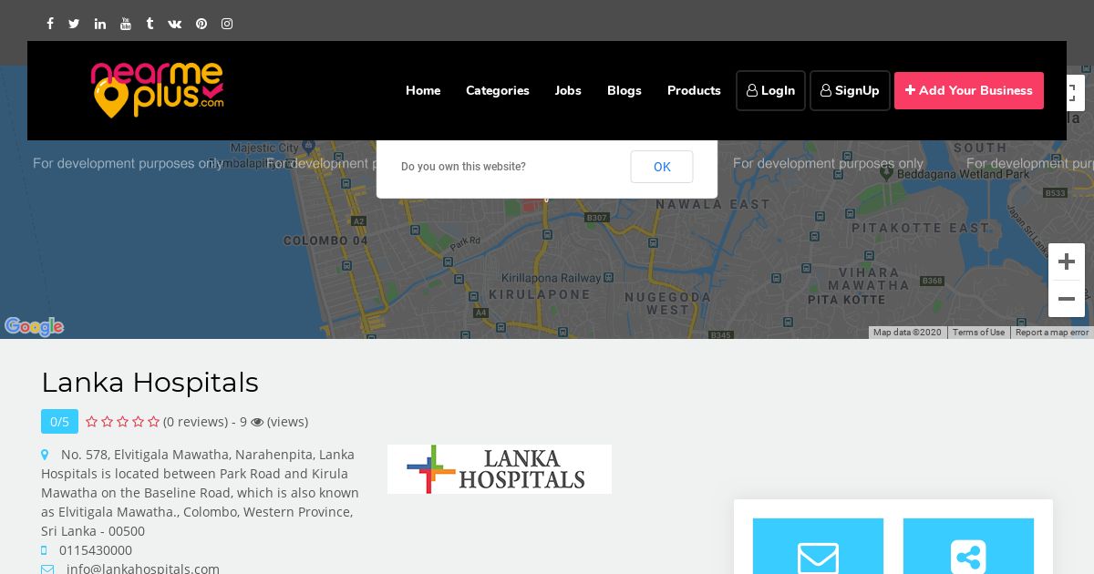The image size is (1094, 574).
Task: Click the location pin before the address
Action: (45, 455)
